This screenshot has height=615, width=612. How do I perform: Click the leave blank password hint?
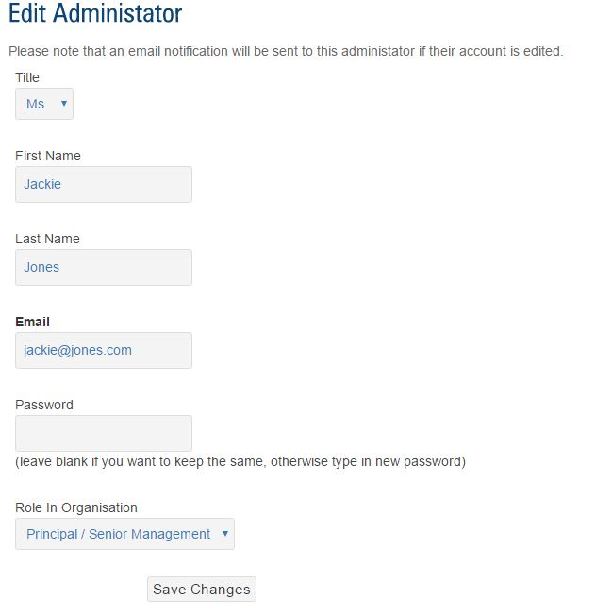240,462
